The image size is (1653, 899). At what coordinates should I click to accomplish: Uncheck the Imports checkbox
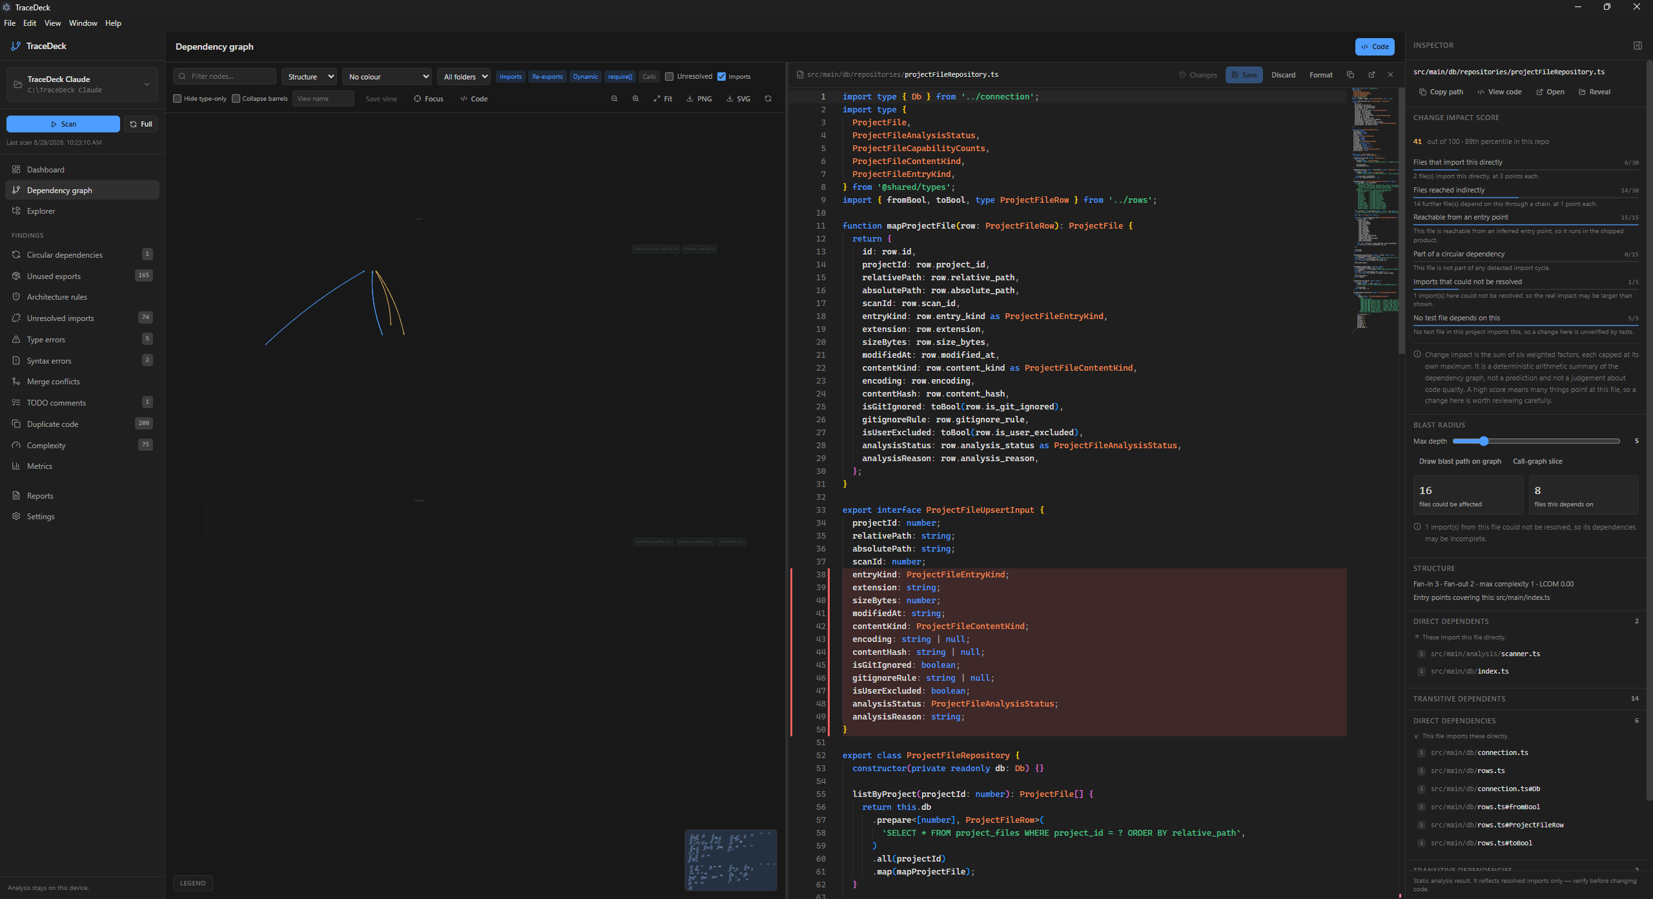722,76
